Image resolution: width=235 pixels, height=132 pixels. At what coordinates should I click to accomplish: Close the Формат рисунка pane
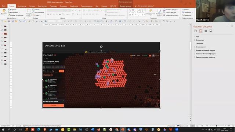tap(232, 26)
